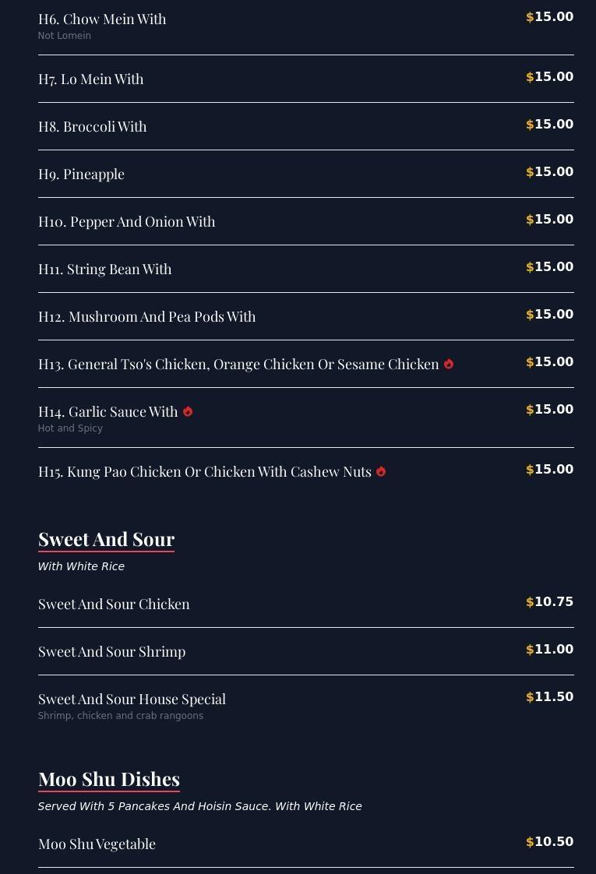Open H10. Pepper And Onion With
The width and height of the screenshot is (596, 874).
click(127, 221)
